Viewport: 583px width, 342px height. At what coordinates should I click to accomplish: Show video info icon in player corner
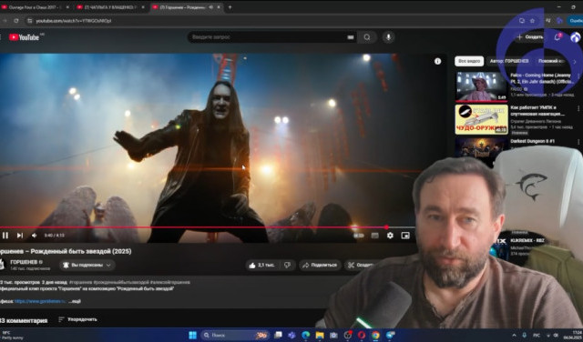[x=437, y=61]
